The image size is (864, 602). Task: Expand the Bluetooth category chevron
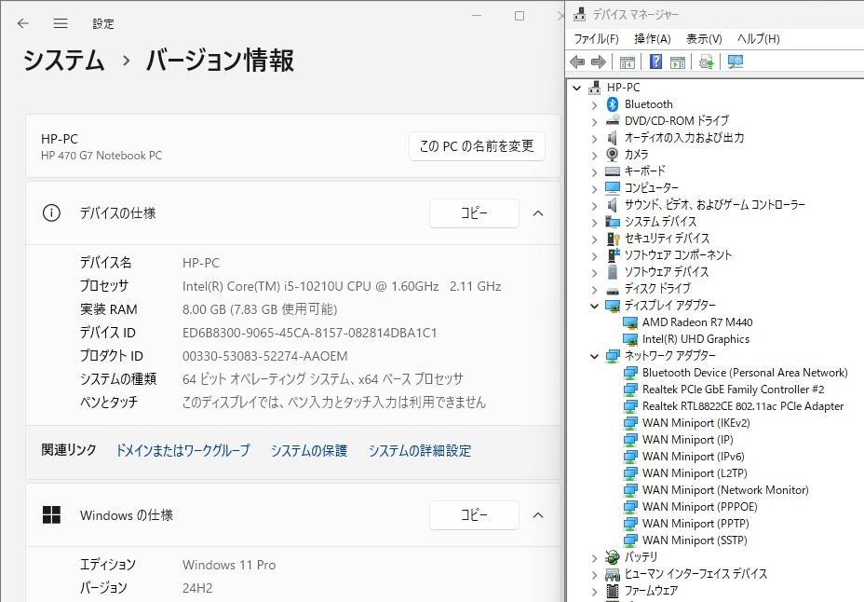pyautogui.click(x=594, y=104)
